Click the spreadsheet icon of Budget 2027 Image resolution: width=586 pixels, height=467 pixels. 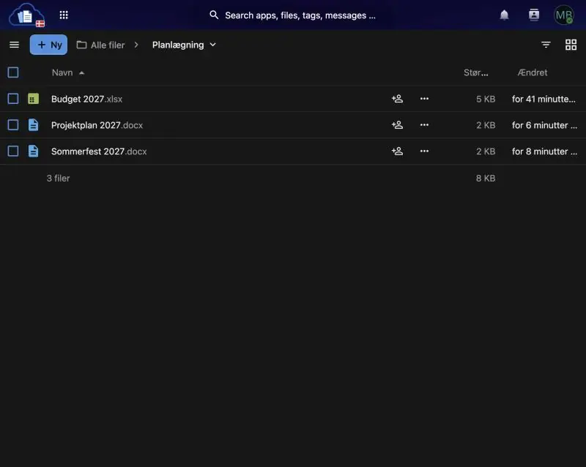(33, 99)
